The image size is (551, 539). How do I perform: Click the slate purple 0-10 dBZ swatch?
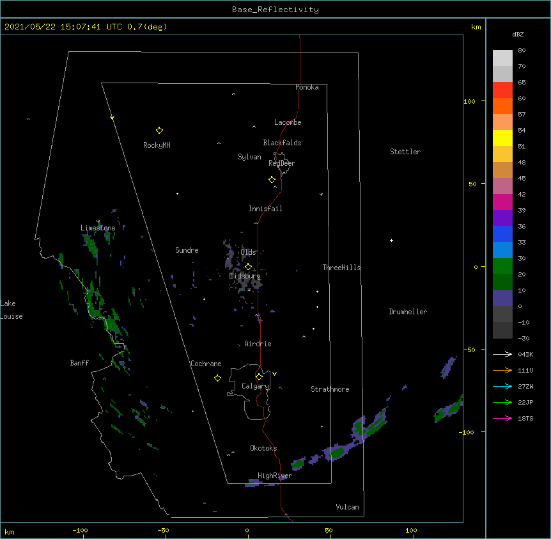(x=502, y=298)
